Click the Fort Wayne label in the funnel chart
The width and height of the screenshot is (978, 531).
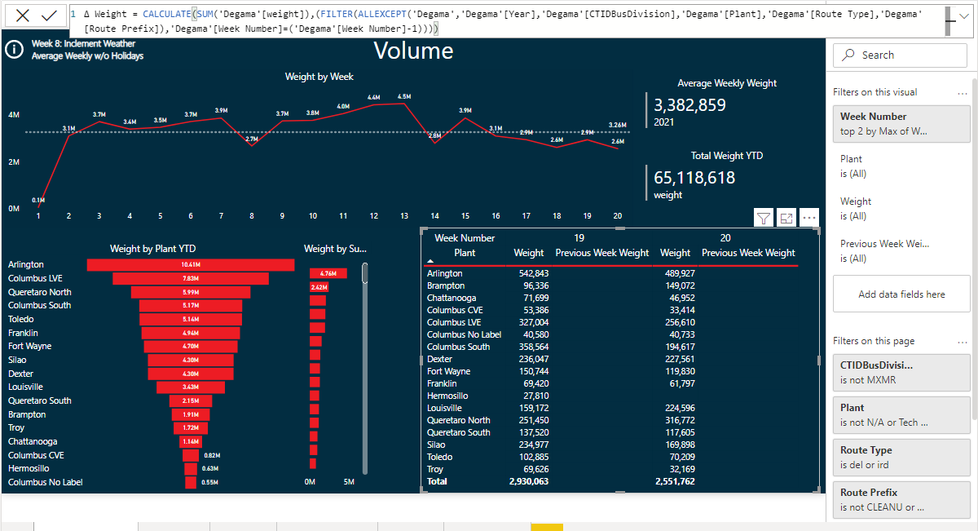[x=29, y=346]
